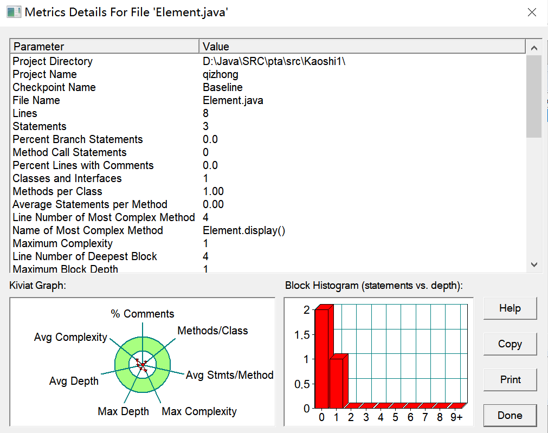Screen dimensions: 548x433
Task: Copy the metrics details
Action: point(510,344)
